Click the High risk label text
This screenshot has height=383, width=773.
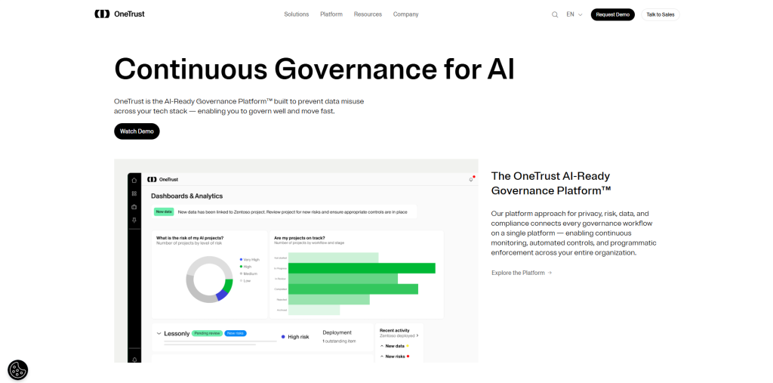(298, 337)
